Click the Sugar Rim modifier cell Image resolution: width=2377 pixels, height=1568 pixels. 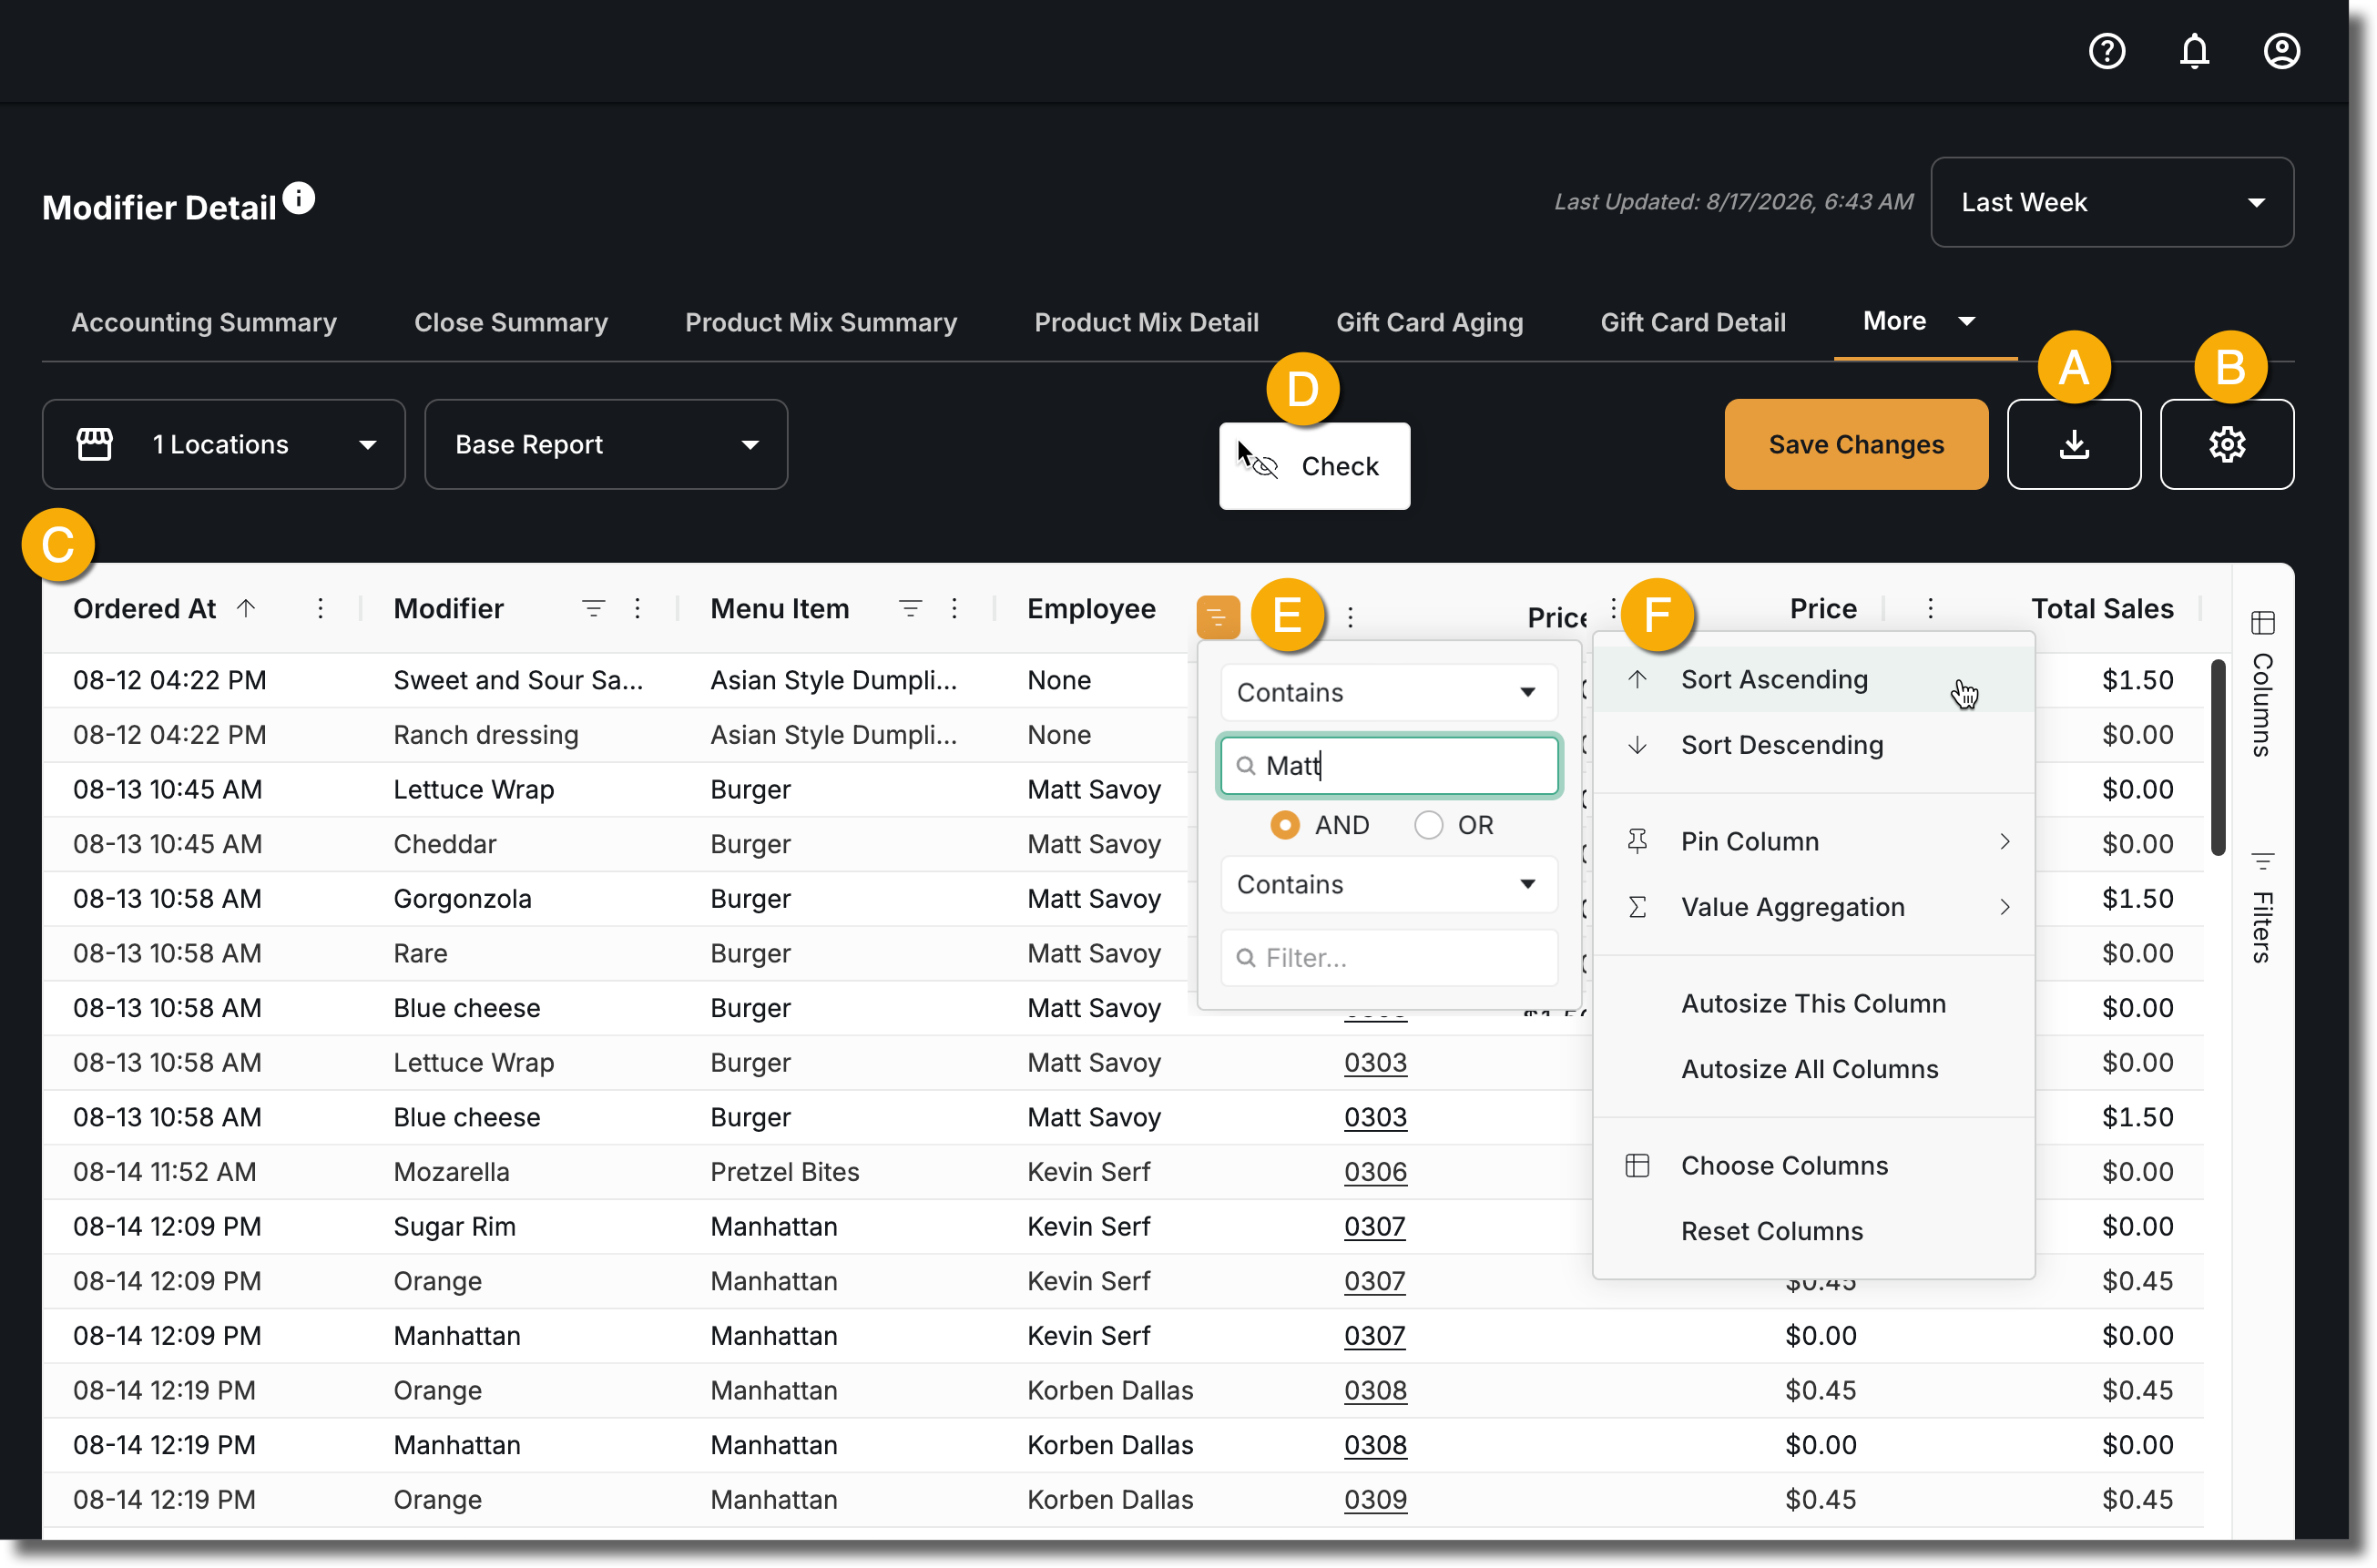tap(454, 1226)
